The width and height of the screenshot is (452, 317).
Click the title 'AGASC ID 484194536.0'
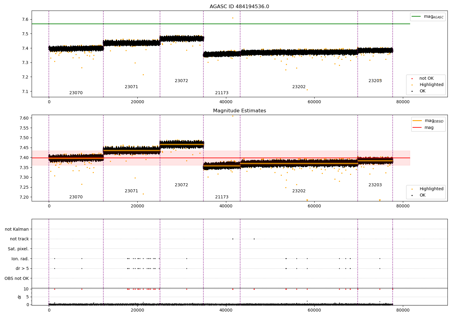[240, 7]
